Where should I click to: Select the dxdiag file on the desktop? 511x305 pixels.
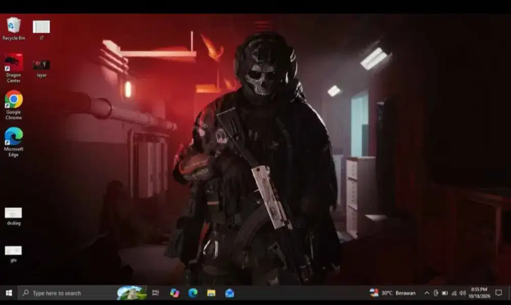click(x=13, y=216)
